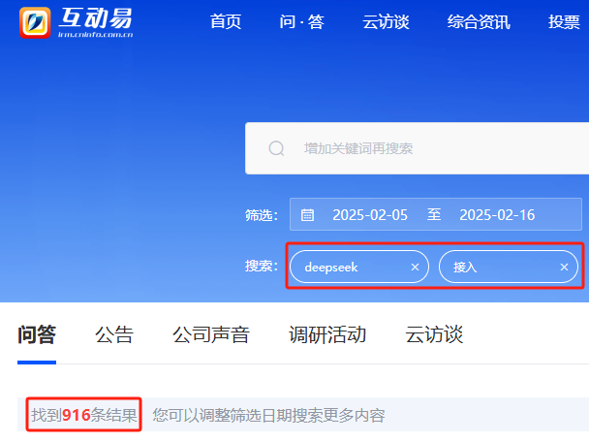
Task: Open 综合资讯 in top navigation
Action: [479, 21]
